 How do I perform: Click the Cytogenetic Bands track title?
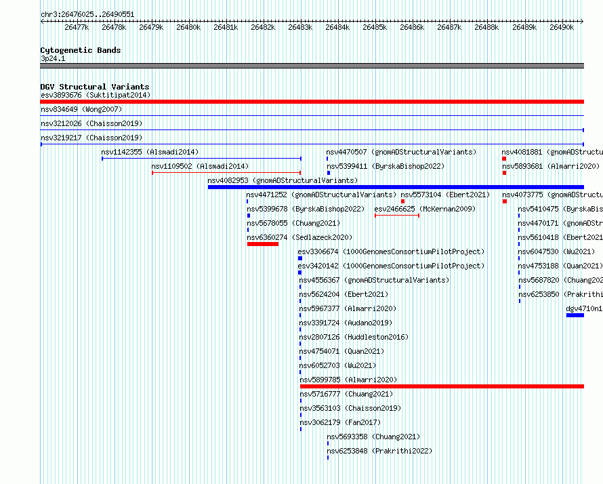point(81,50)
